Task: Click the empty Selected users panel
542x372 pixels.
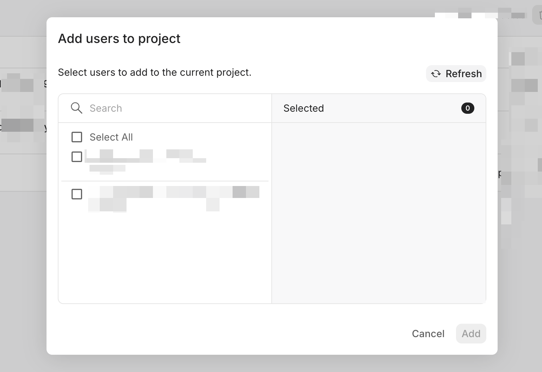Action: pos(378,211)
